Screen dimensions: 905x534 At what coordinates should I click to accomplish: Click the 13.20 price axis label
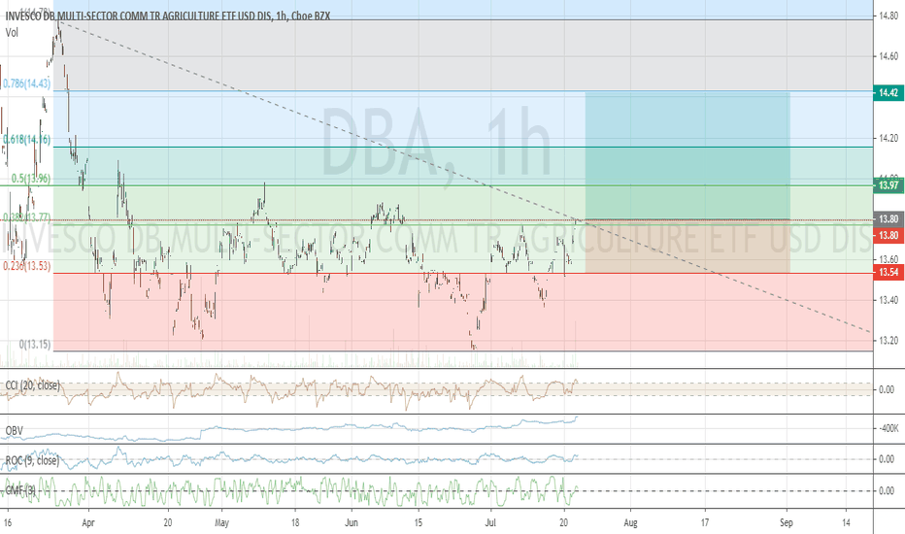click(888, 341)
